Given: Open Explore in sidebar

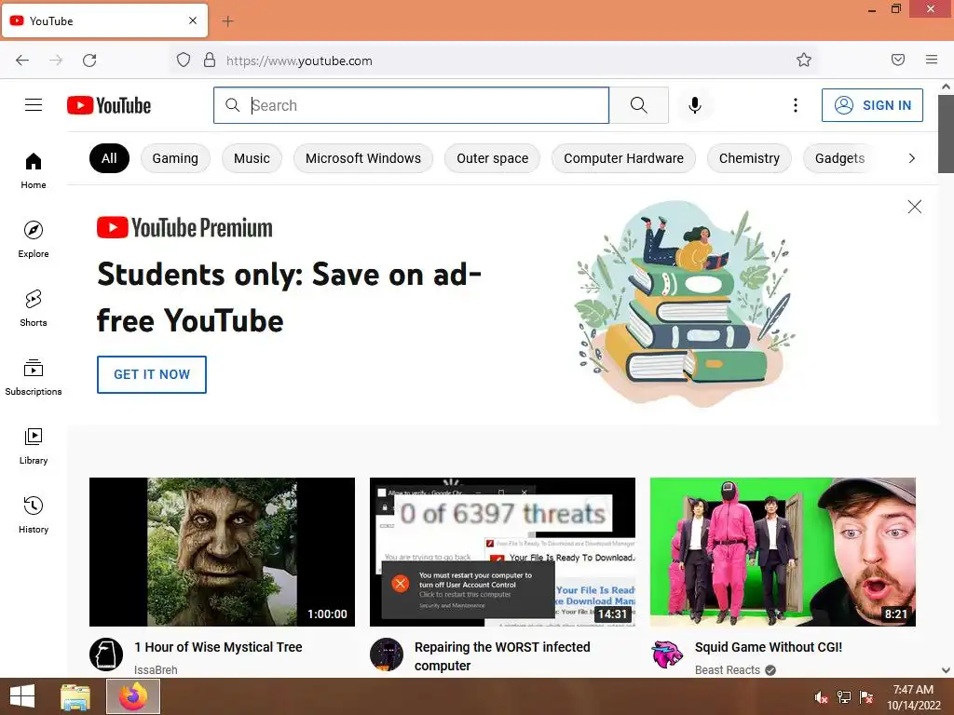Looking at the screenshot, I should click(x=34, y=239).
